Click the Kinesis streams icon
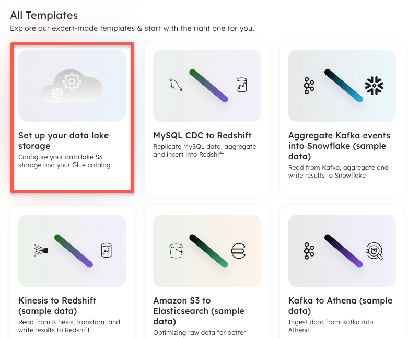Viewport: 408px width, 338px height. [x=41, y=250]
